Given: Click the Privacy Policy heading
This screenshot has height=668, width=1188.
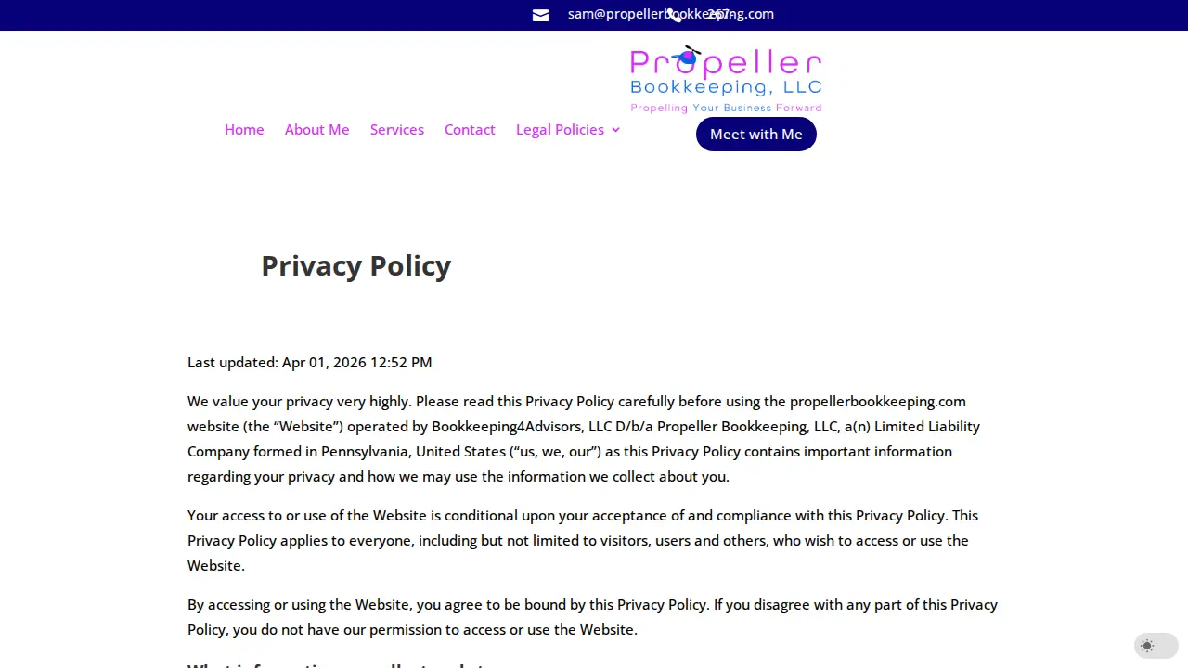Looking at the screenshot, I should click(x=356, y=265).
